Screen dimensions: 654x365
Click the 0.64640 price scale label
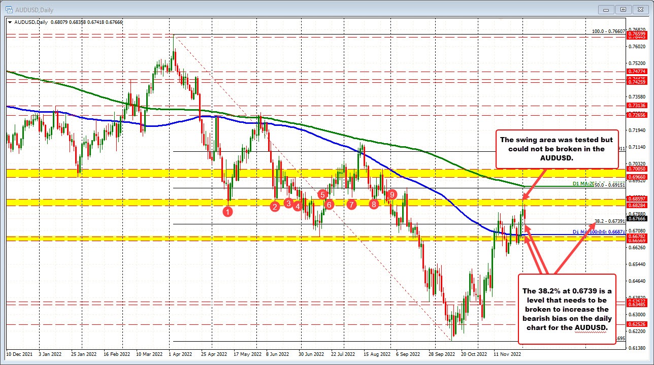pos(637,281)
